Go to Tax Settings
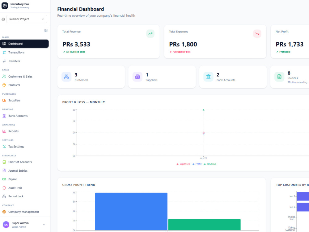 [24, 147]
